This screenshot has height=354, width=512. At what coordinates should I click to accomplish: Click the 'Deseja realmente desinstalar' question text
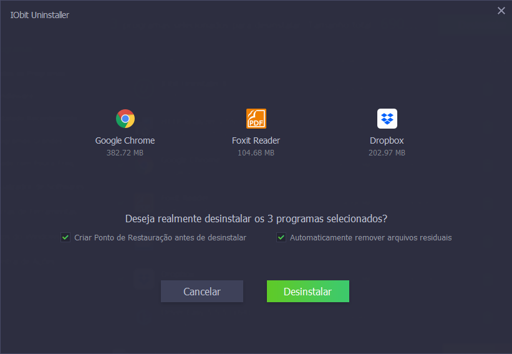pyautogui.click(x=256, y=219)
